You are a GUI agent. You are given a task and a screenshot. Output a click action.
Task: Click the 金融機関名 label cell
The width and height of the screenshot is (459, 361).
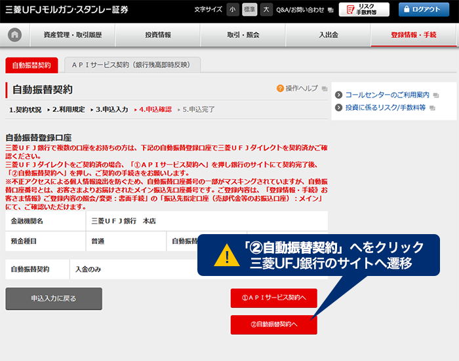click(45, 221)
